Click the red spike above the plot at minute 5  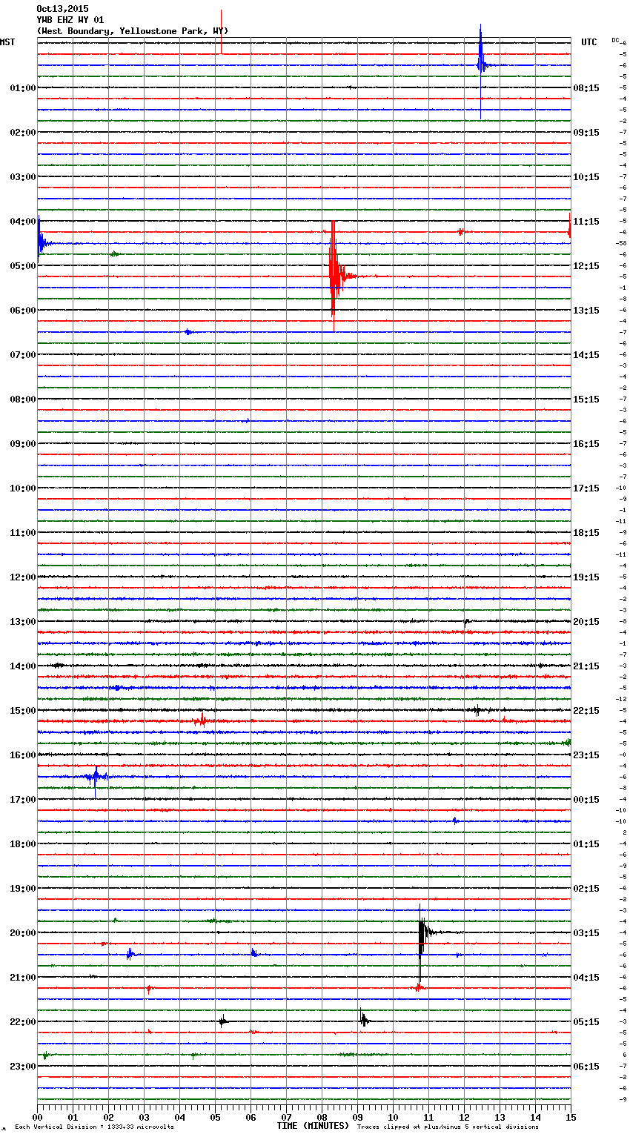click(x=221, y=31)
